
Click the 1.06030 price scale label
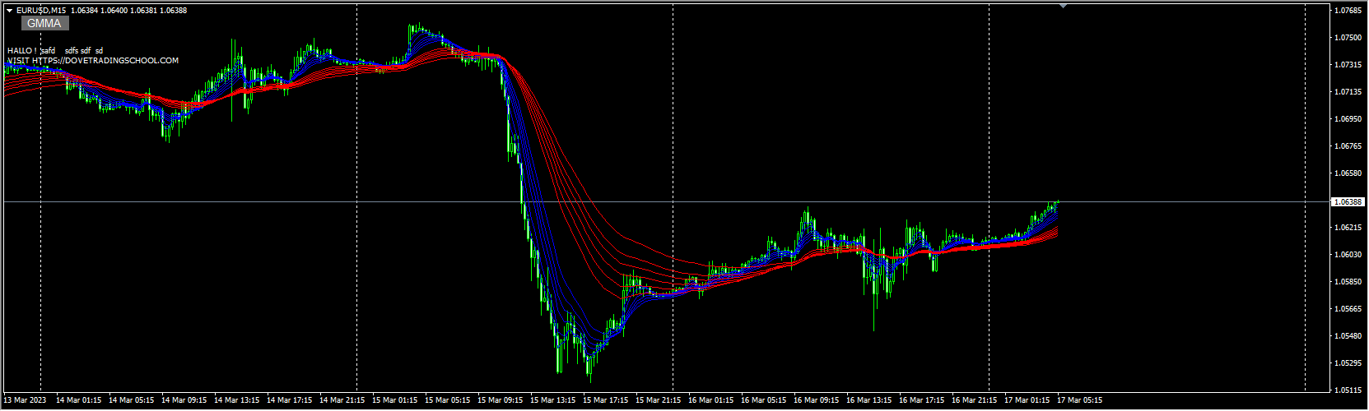[1347, 255]
